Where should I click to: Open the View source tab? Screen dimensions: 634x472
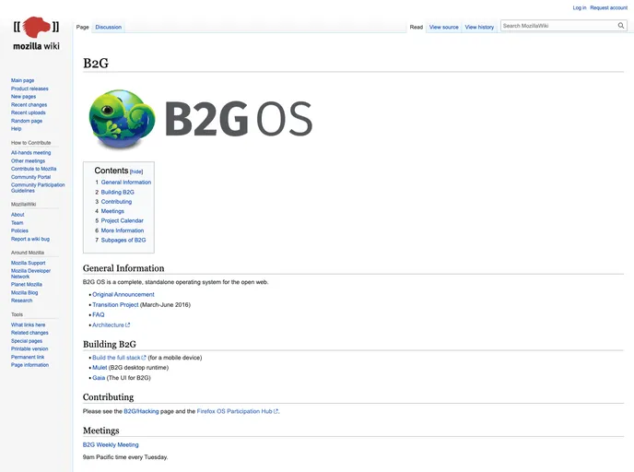(443, 27)
